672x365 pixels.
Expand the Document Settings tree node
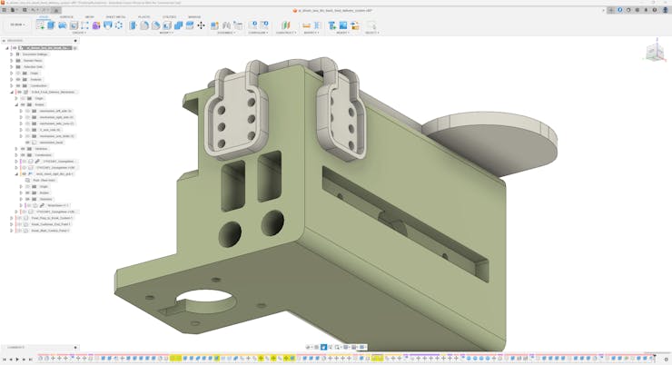coord(12,54)
